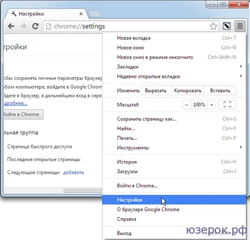The height and width of the screenshot is (240, 250).
Task: Click the Вырезать button
Action: coord(156,90)
